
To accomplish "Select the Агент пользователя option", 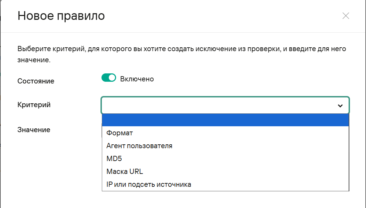I will tap(139, 146).
